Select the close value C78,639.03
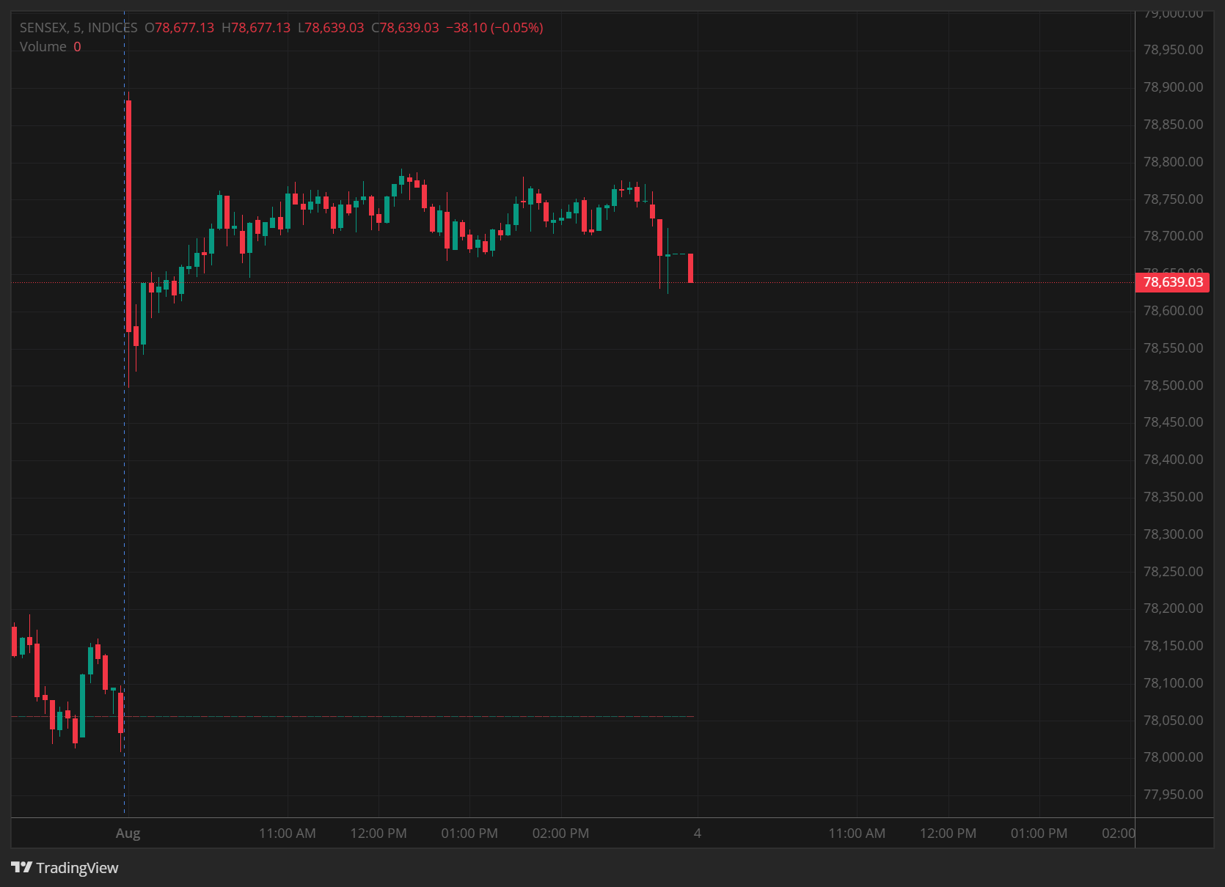1225x887 pixels. (x=405, y=28)
